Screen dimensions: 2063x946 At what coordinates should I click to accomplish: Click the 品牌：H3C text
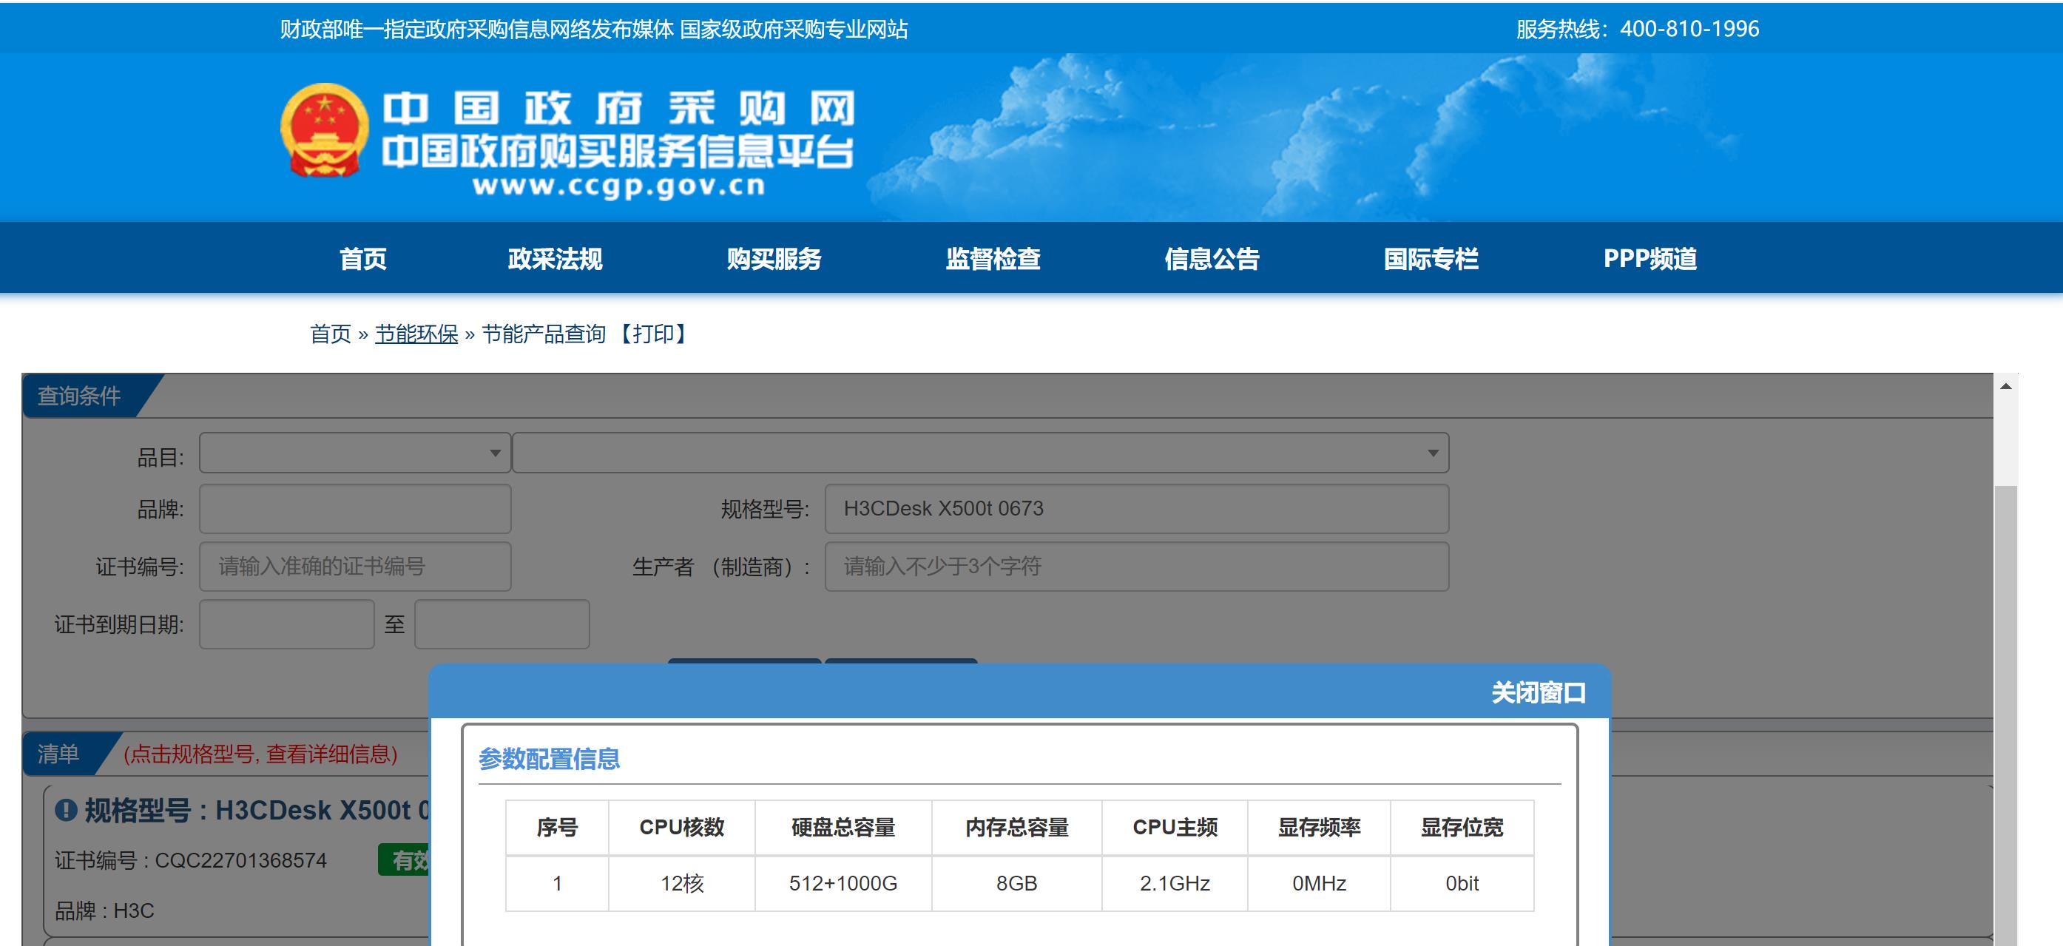[x=104, y=910]
